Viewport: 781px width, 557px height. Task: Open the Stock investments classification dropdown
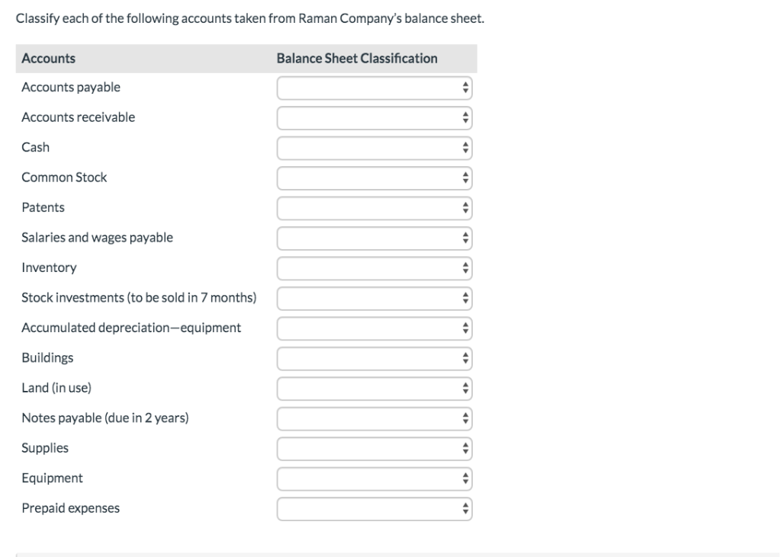374,297
